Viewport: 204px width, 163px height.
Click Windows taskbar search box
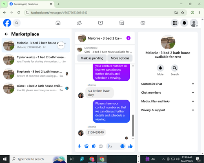38,159
